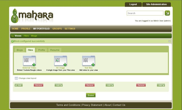This screenshot has height=110, width=182.
Task: Remove the first column
Action: point(39,85)
